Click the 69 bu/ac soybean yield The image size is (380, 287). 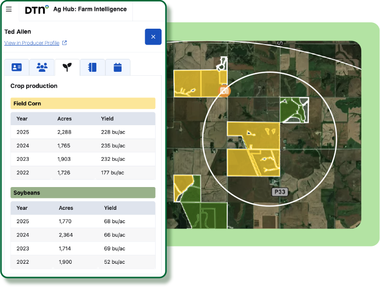pos(114,248)
